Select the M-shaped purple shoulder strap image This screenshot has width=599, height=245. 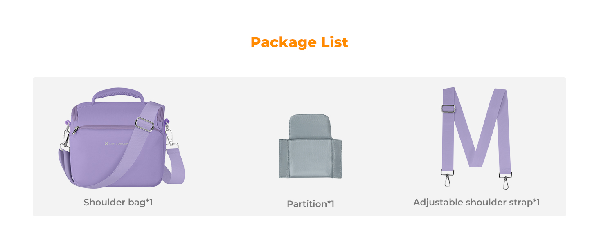click(476, 138)
